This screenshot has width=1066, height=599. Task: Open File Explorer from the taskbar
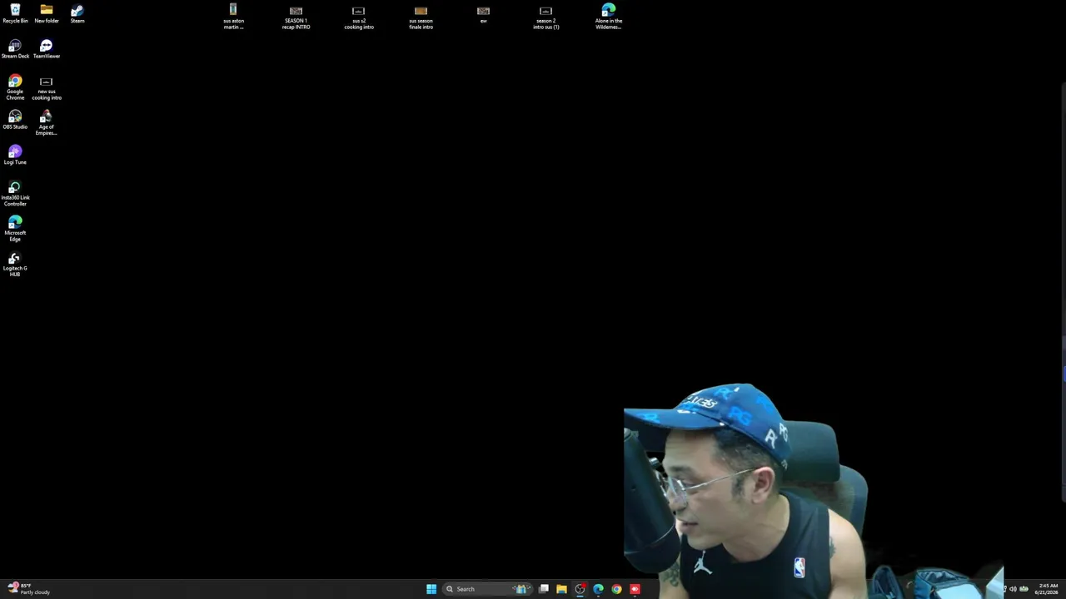pos(561,589)
